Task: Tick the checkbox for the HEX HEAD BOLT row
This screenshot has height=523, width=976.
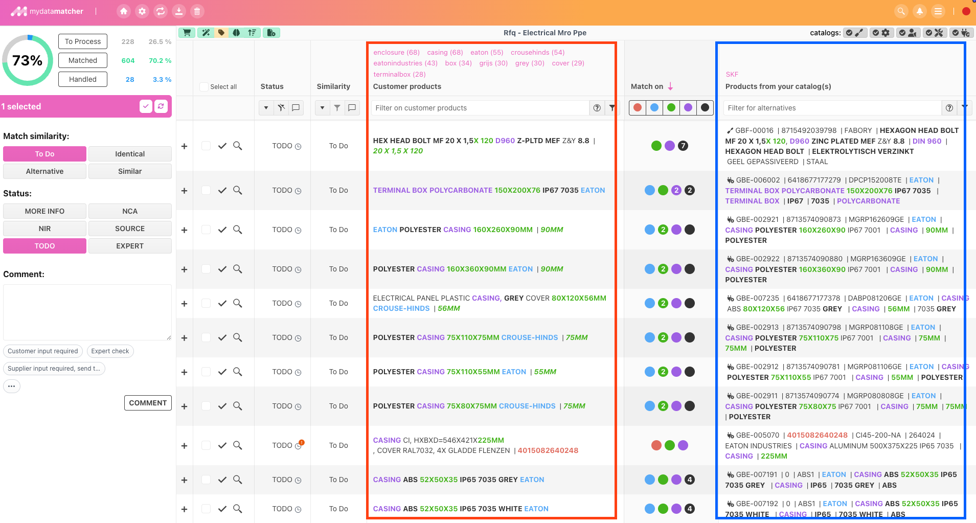Action: [x=206, y=146]
